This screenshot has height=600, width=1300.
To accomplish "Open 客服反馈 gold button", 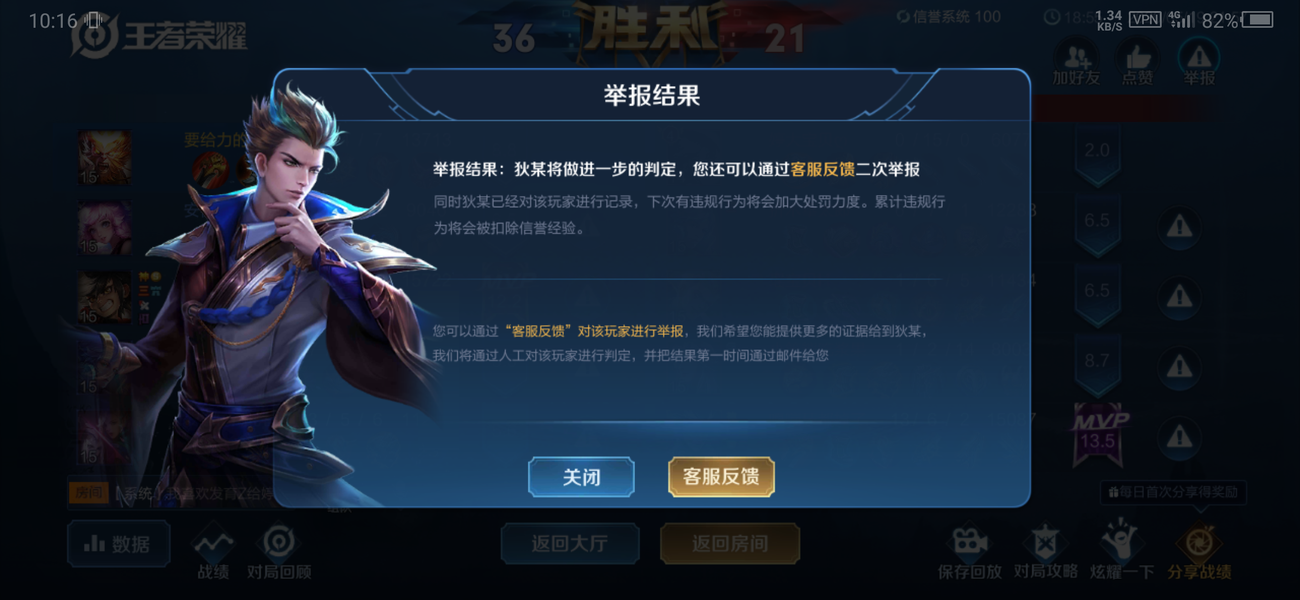I will tap(721, 477).
